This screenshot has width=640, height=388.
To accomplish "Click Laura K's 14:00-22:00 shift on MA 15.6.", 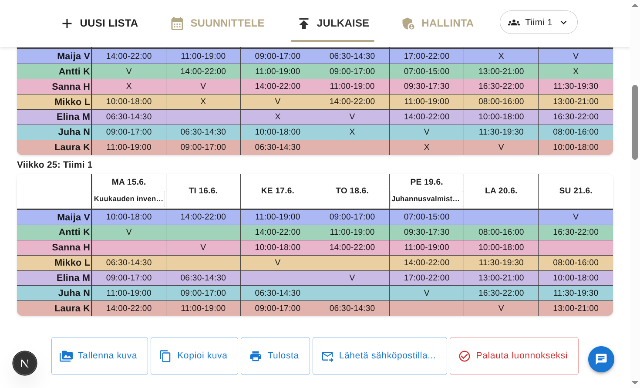I will point(129,308).
